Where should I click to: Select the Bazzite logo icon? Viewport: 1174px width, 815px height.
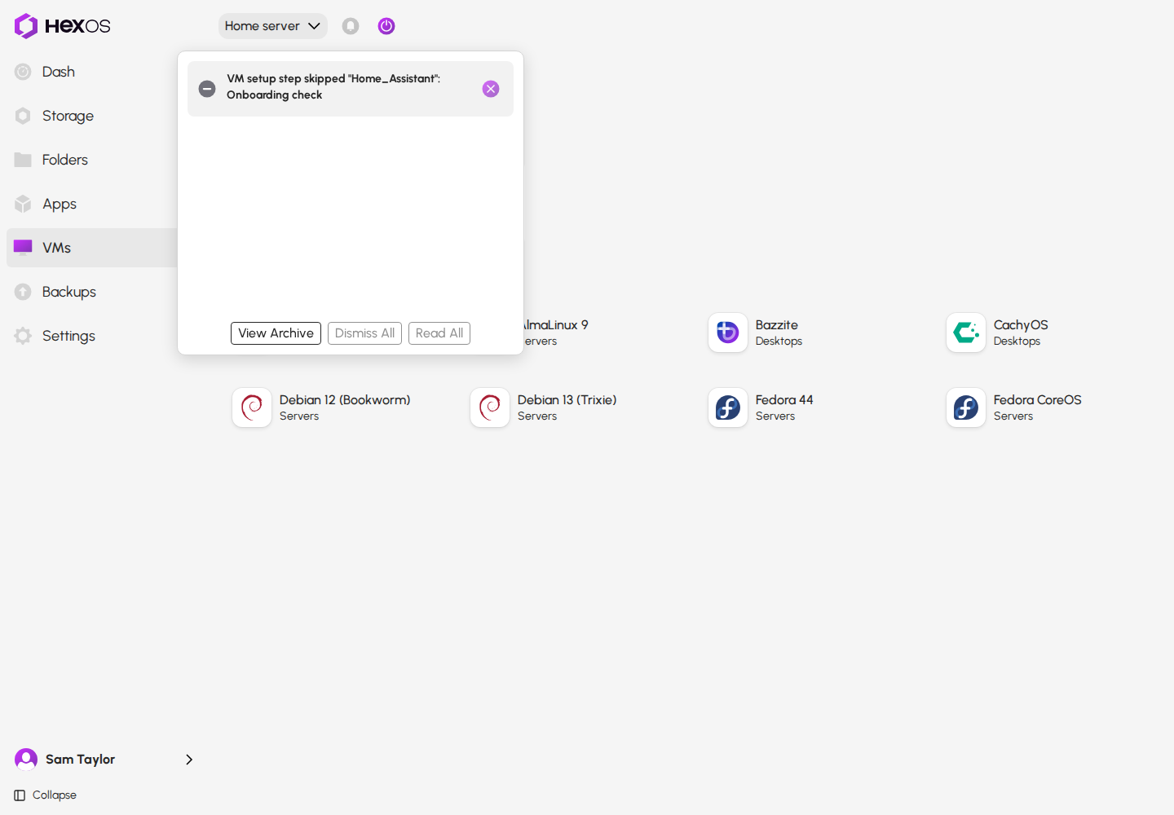(728, 333)
